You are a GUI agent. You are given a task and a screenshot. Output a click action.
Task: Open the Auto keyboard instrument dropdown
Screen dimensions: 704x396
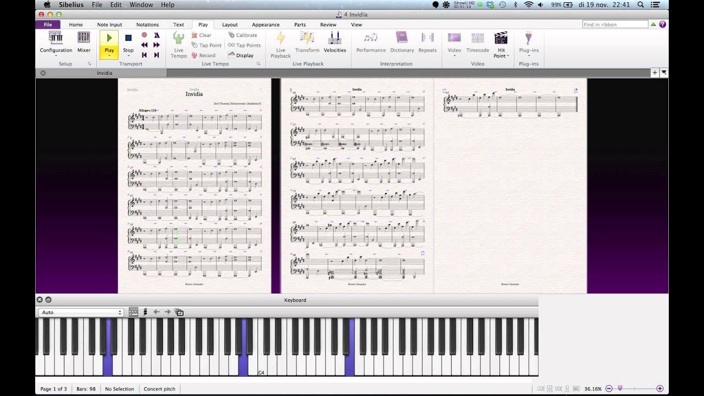click(x=81, y=312)
